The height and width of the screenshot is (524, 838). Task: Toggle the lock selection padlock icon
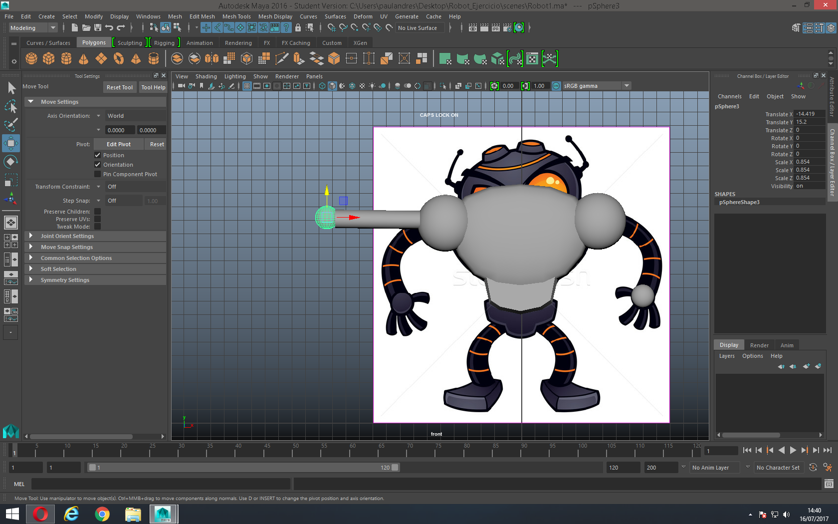tap(298, 28)
